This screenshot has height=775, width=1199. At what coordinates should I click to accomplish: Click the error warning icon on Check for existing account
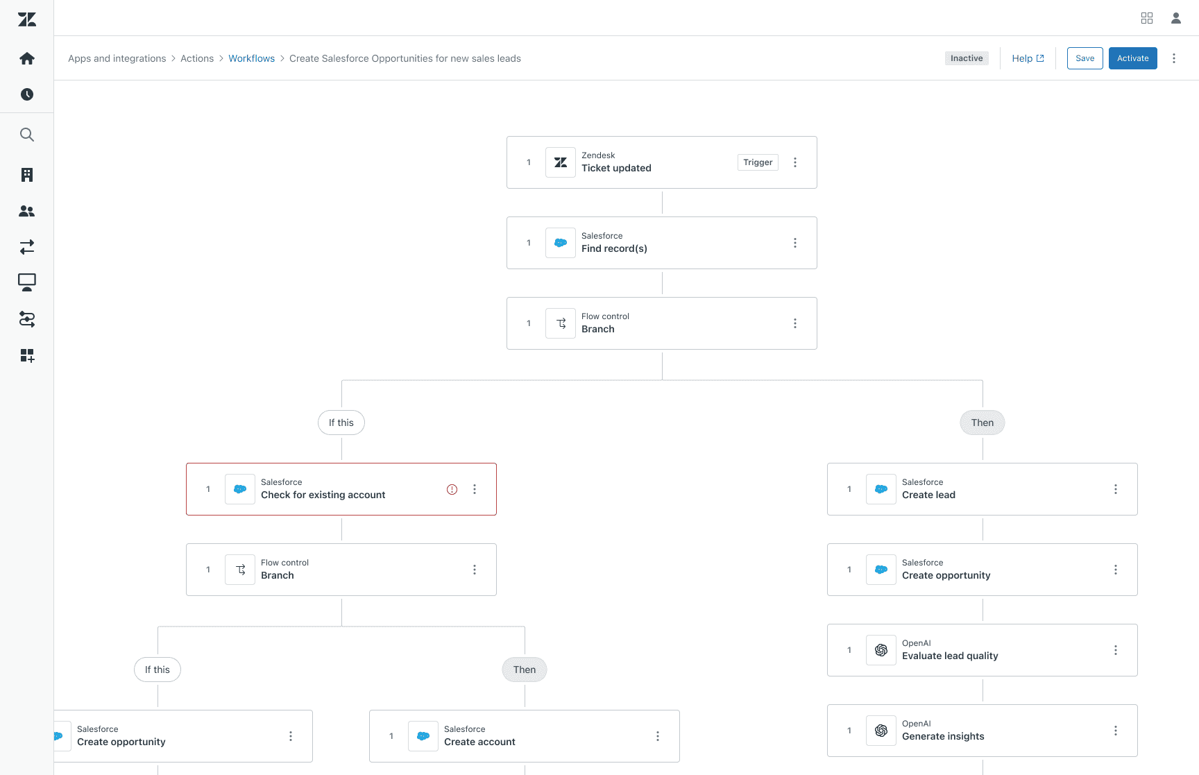[452, 489]
